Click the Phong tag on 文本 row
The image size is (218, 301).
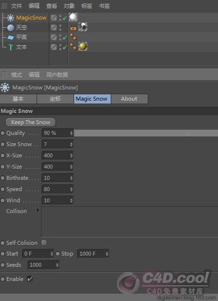point(73,46)
